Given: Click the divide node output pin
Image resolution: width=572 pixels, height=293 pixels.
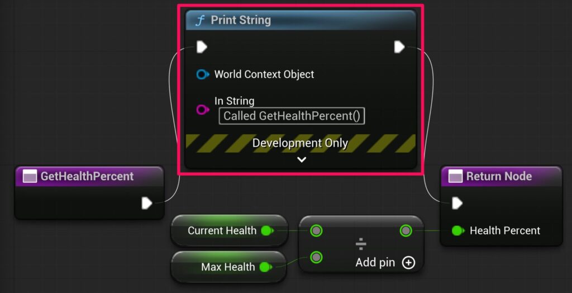Looking at the screenshot, I should pos(406,230).
